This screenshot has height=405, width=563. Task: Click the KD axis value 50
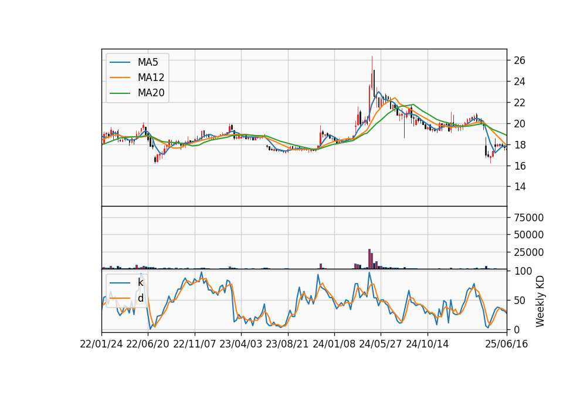tap(520, 300)
